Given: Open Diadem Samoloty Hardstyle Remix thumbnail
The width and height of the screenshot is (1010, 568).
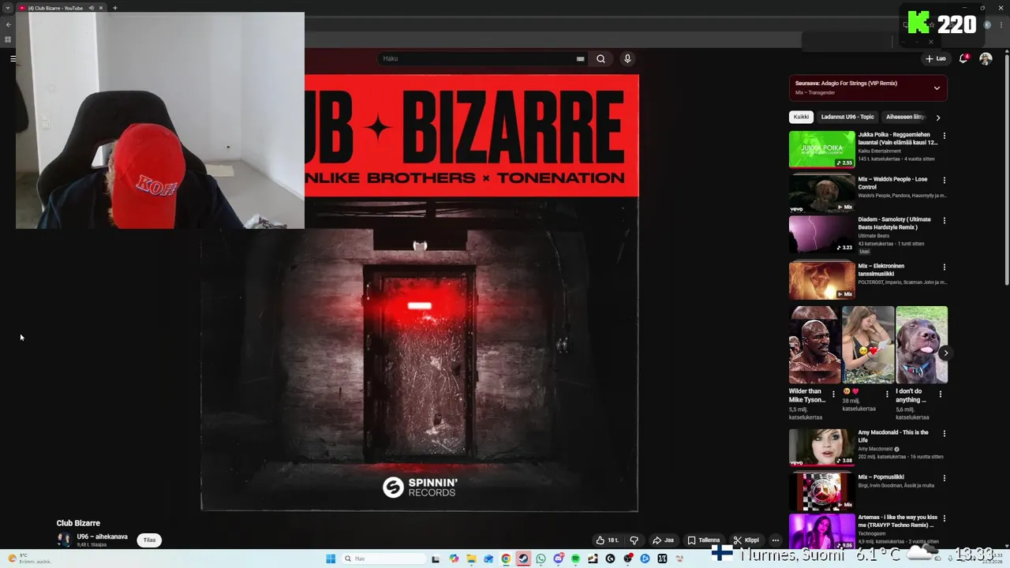Looking at the screenshot, I should point(822,234).
